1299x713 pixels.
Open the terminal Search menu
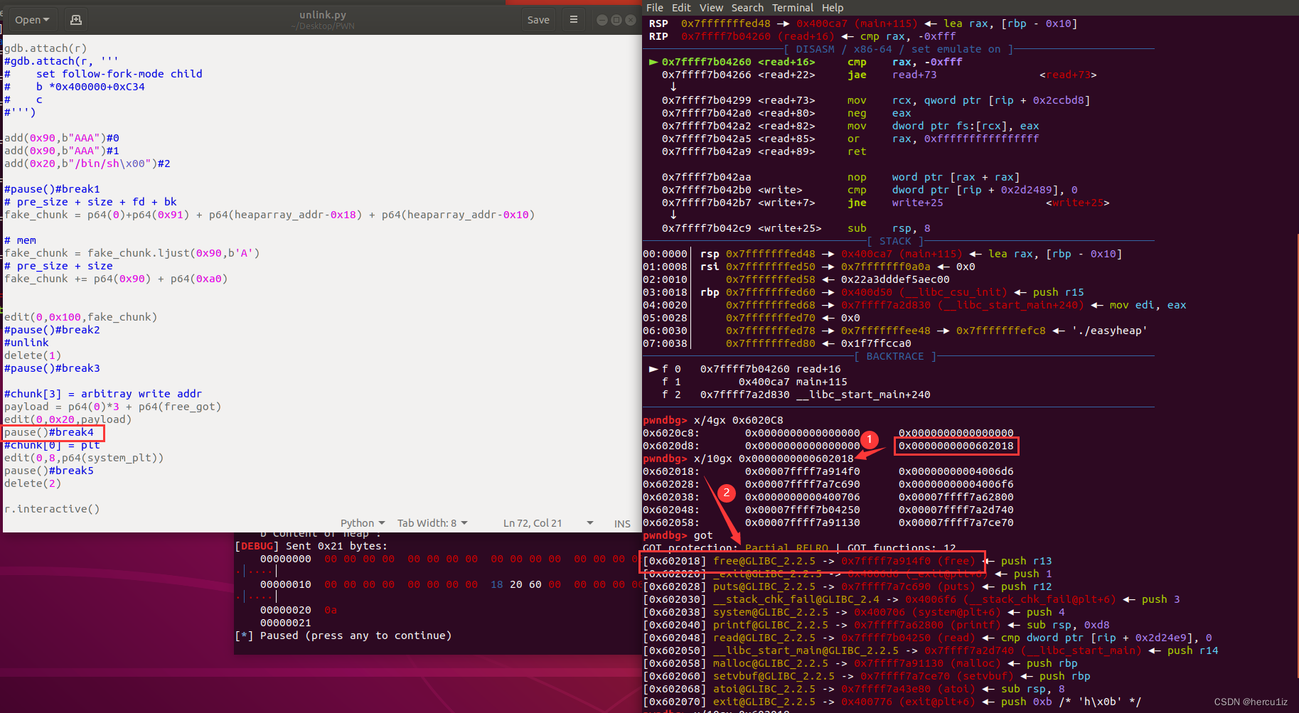point(747,8)
